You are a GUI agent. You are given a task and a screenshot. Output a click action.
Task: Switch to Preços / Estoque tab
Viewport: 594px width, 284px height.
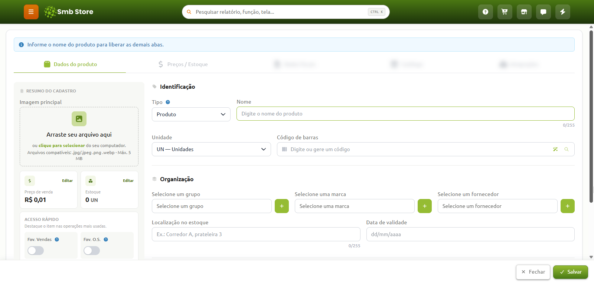183,64
